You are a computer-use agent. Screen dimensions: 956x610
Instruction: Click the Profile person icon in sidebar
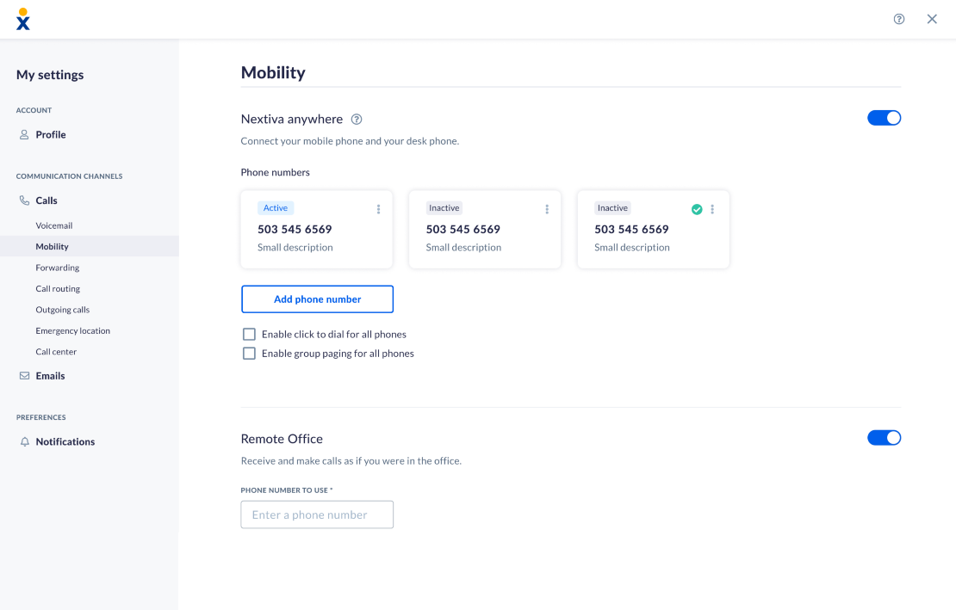[24, 134]
